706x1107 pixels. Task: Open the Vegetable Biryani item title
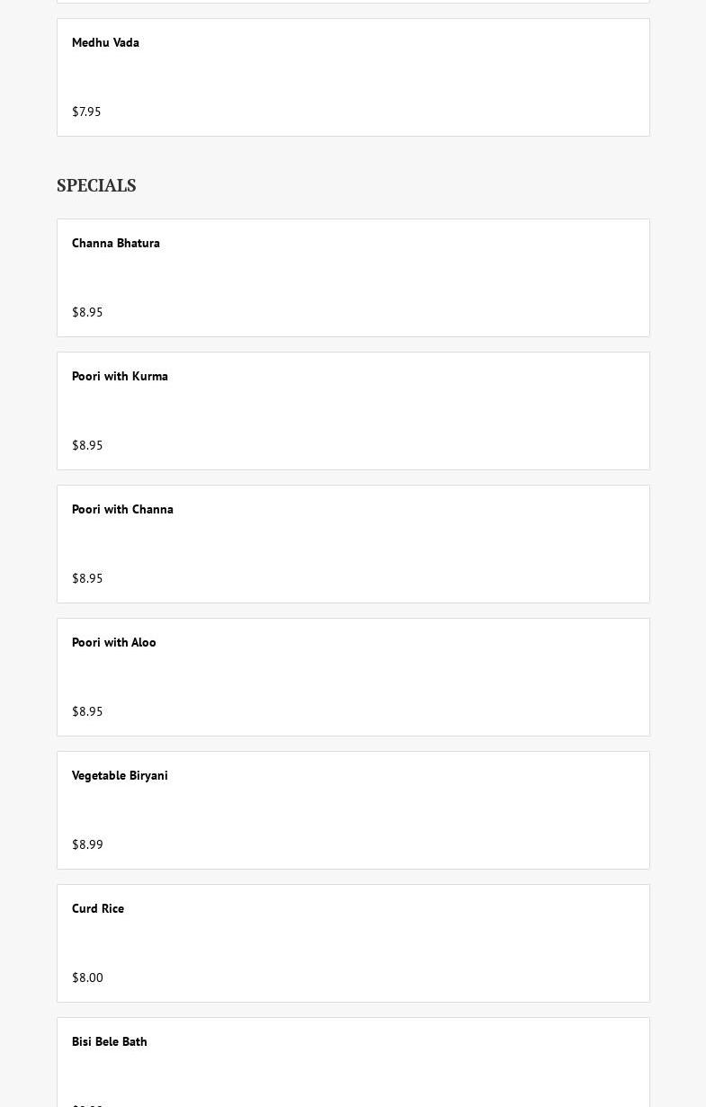tap(120, 775)
